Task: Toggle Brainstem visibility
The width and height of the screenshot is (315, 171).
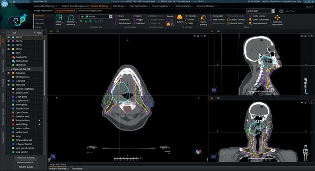Action: click(x=8, y=73)
